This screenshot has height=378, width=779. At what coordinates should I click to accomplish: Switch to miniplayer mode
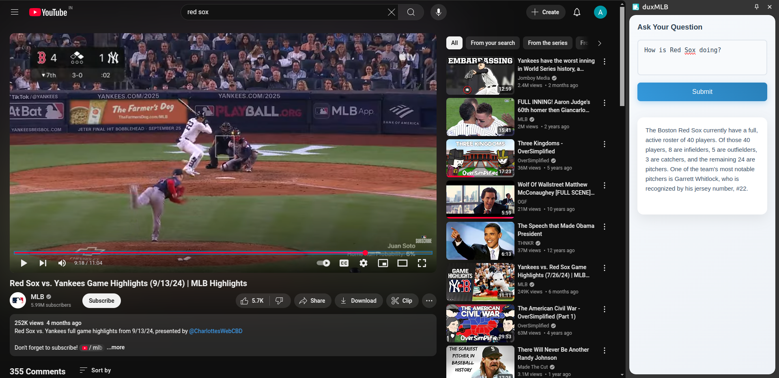[383, 263]
